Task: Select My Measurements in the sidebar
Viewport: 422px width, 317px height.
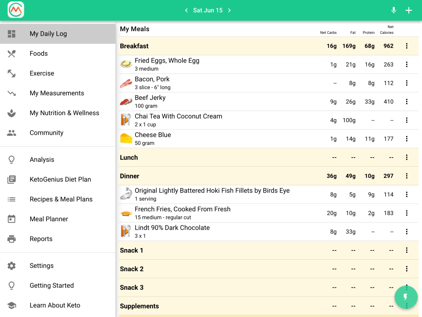Action: [x=57, y=93]
